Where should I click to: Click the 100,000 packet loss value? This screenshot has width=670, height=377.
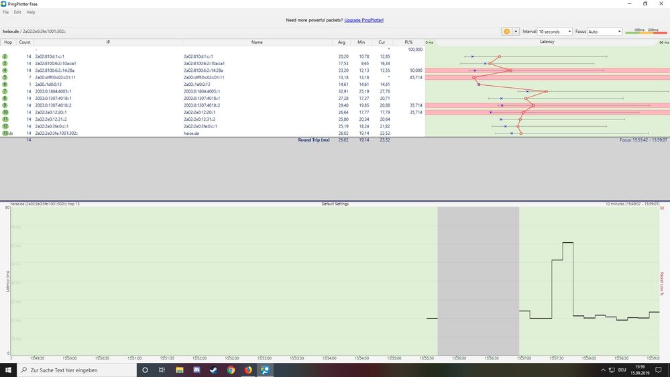415,50
